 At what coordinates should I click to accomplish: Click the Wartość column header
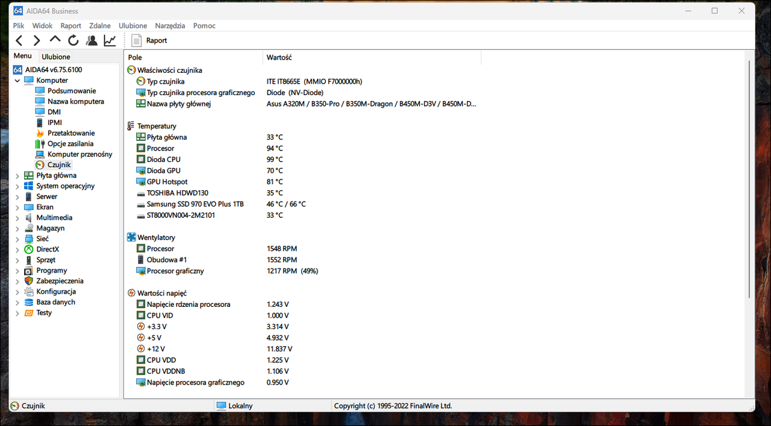[372, 57]
